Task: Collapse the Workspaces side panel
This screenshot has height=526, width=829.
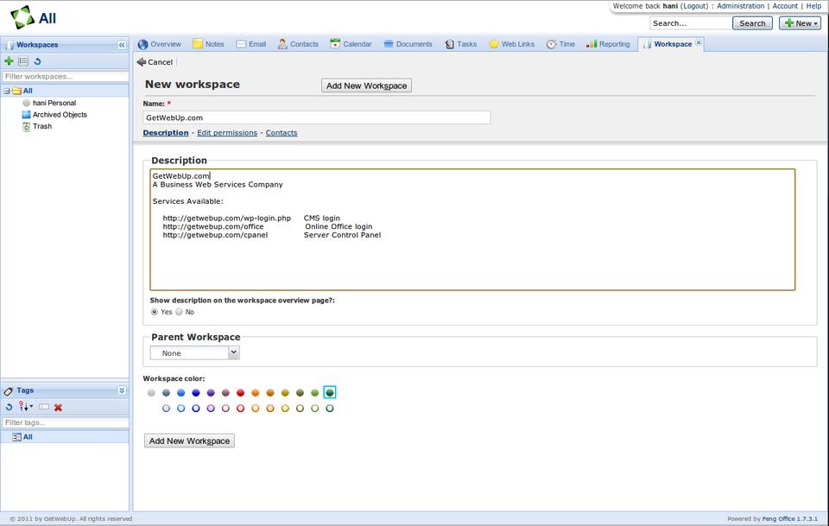Action: click(122, 44)
